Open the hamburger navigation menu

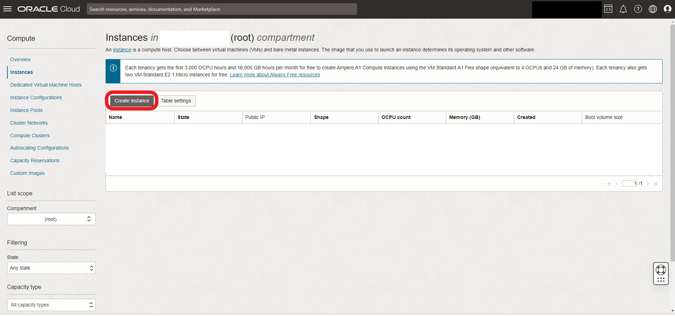[7, 9]
